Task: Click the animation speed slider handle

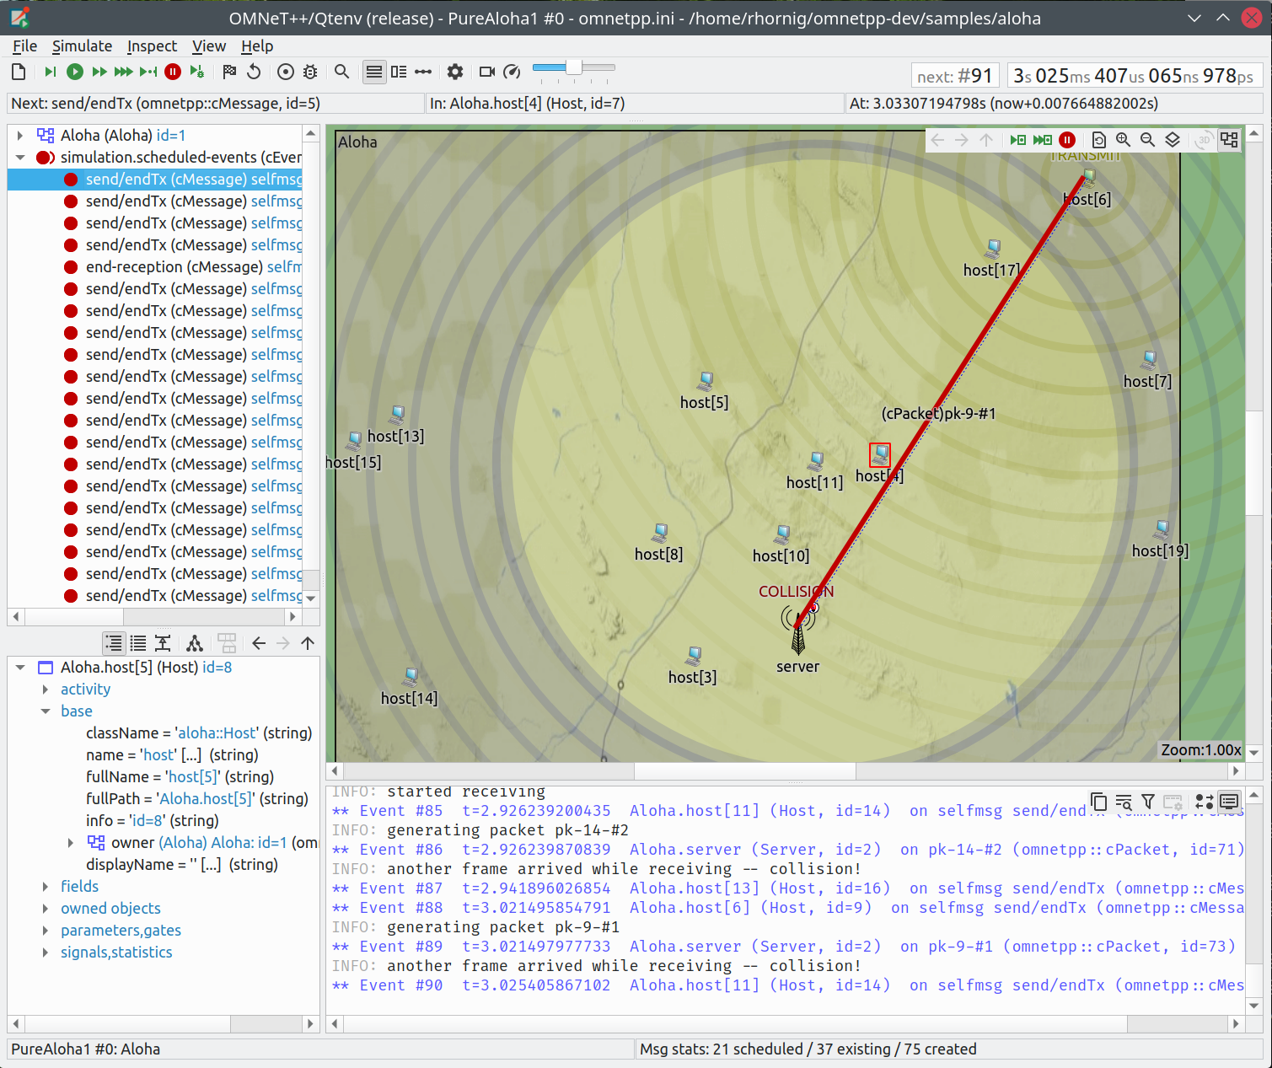Action: [573, 67]
